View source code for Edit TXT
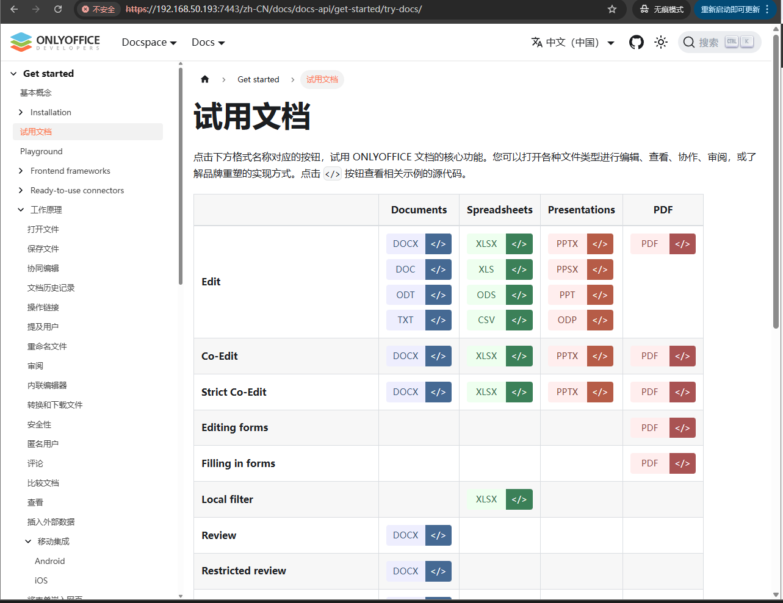This screenshot has height=603, width=783. (x=438, y=320)
